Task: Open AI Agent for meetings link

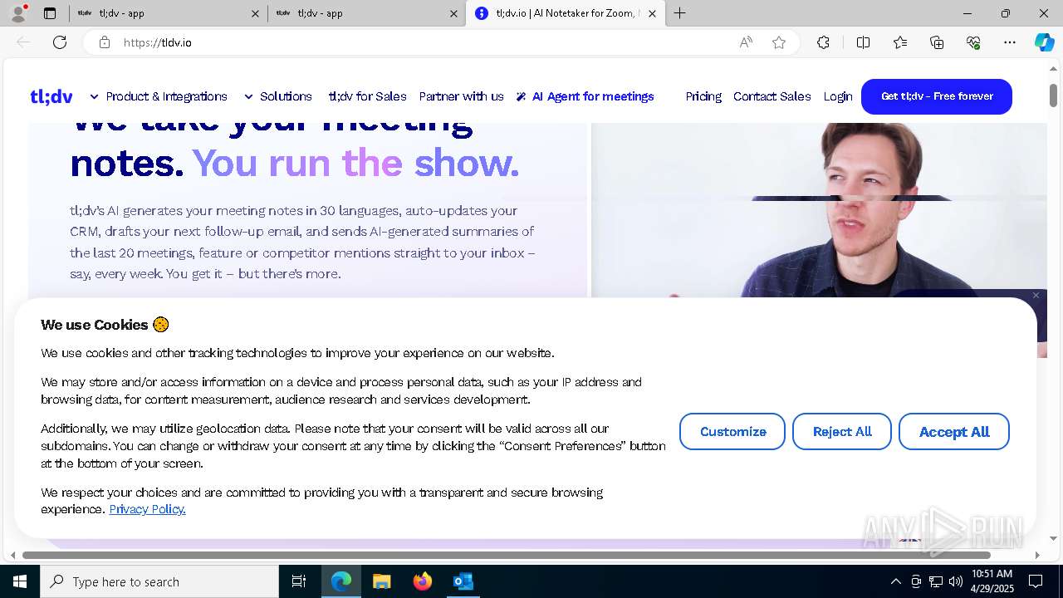Action: [585, 96]
